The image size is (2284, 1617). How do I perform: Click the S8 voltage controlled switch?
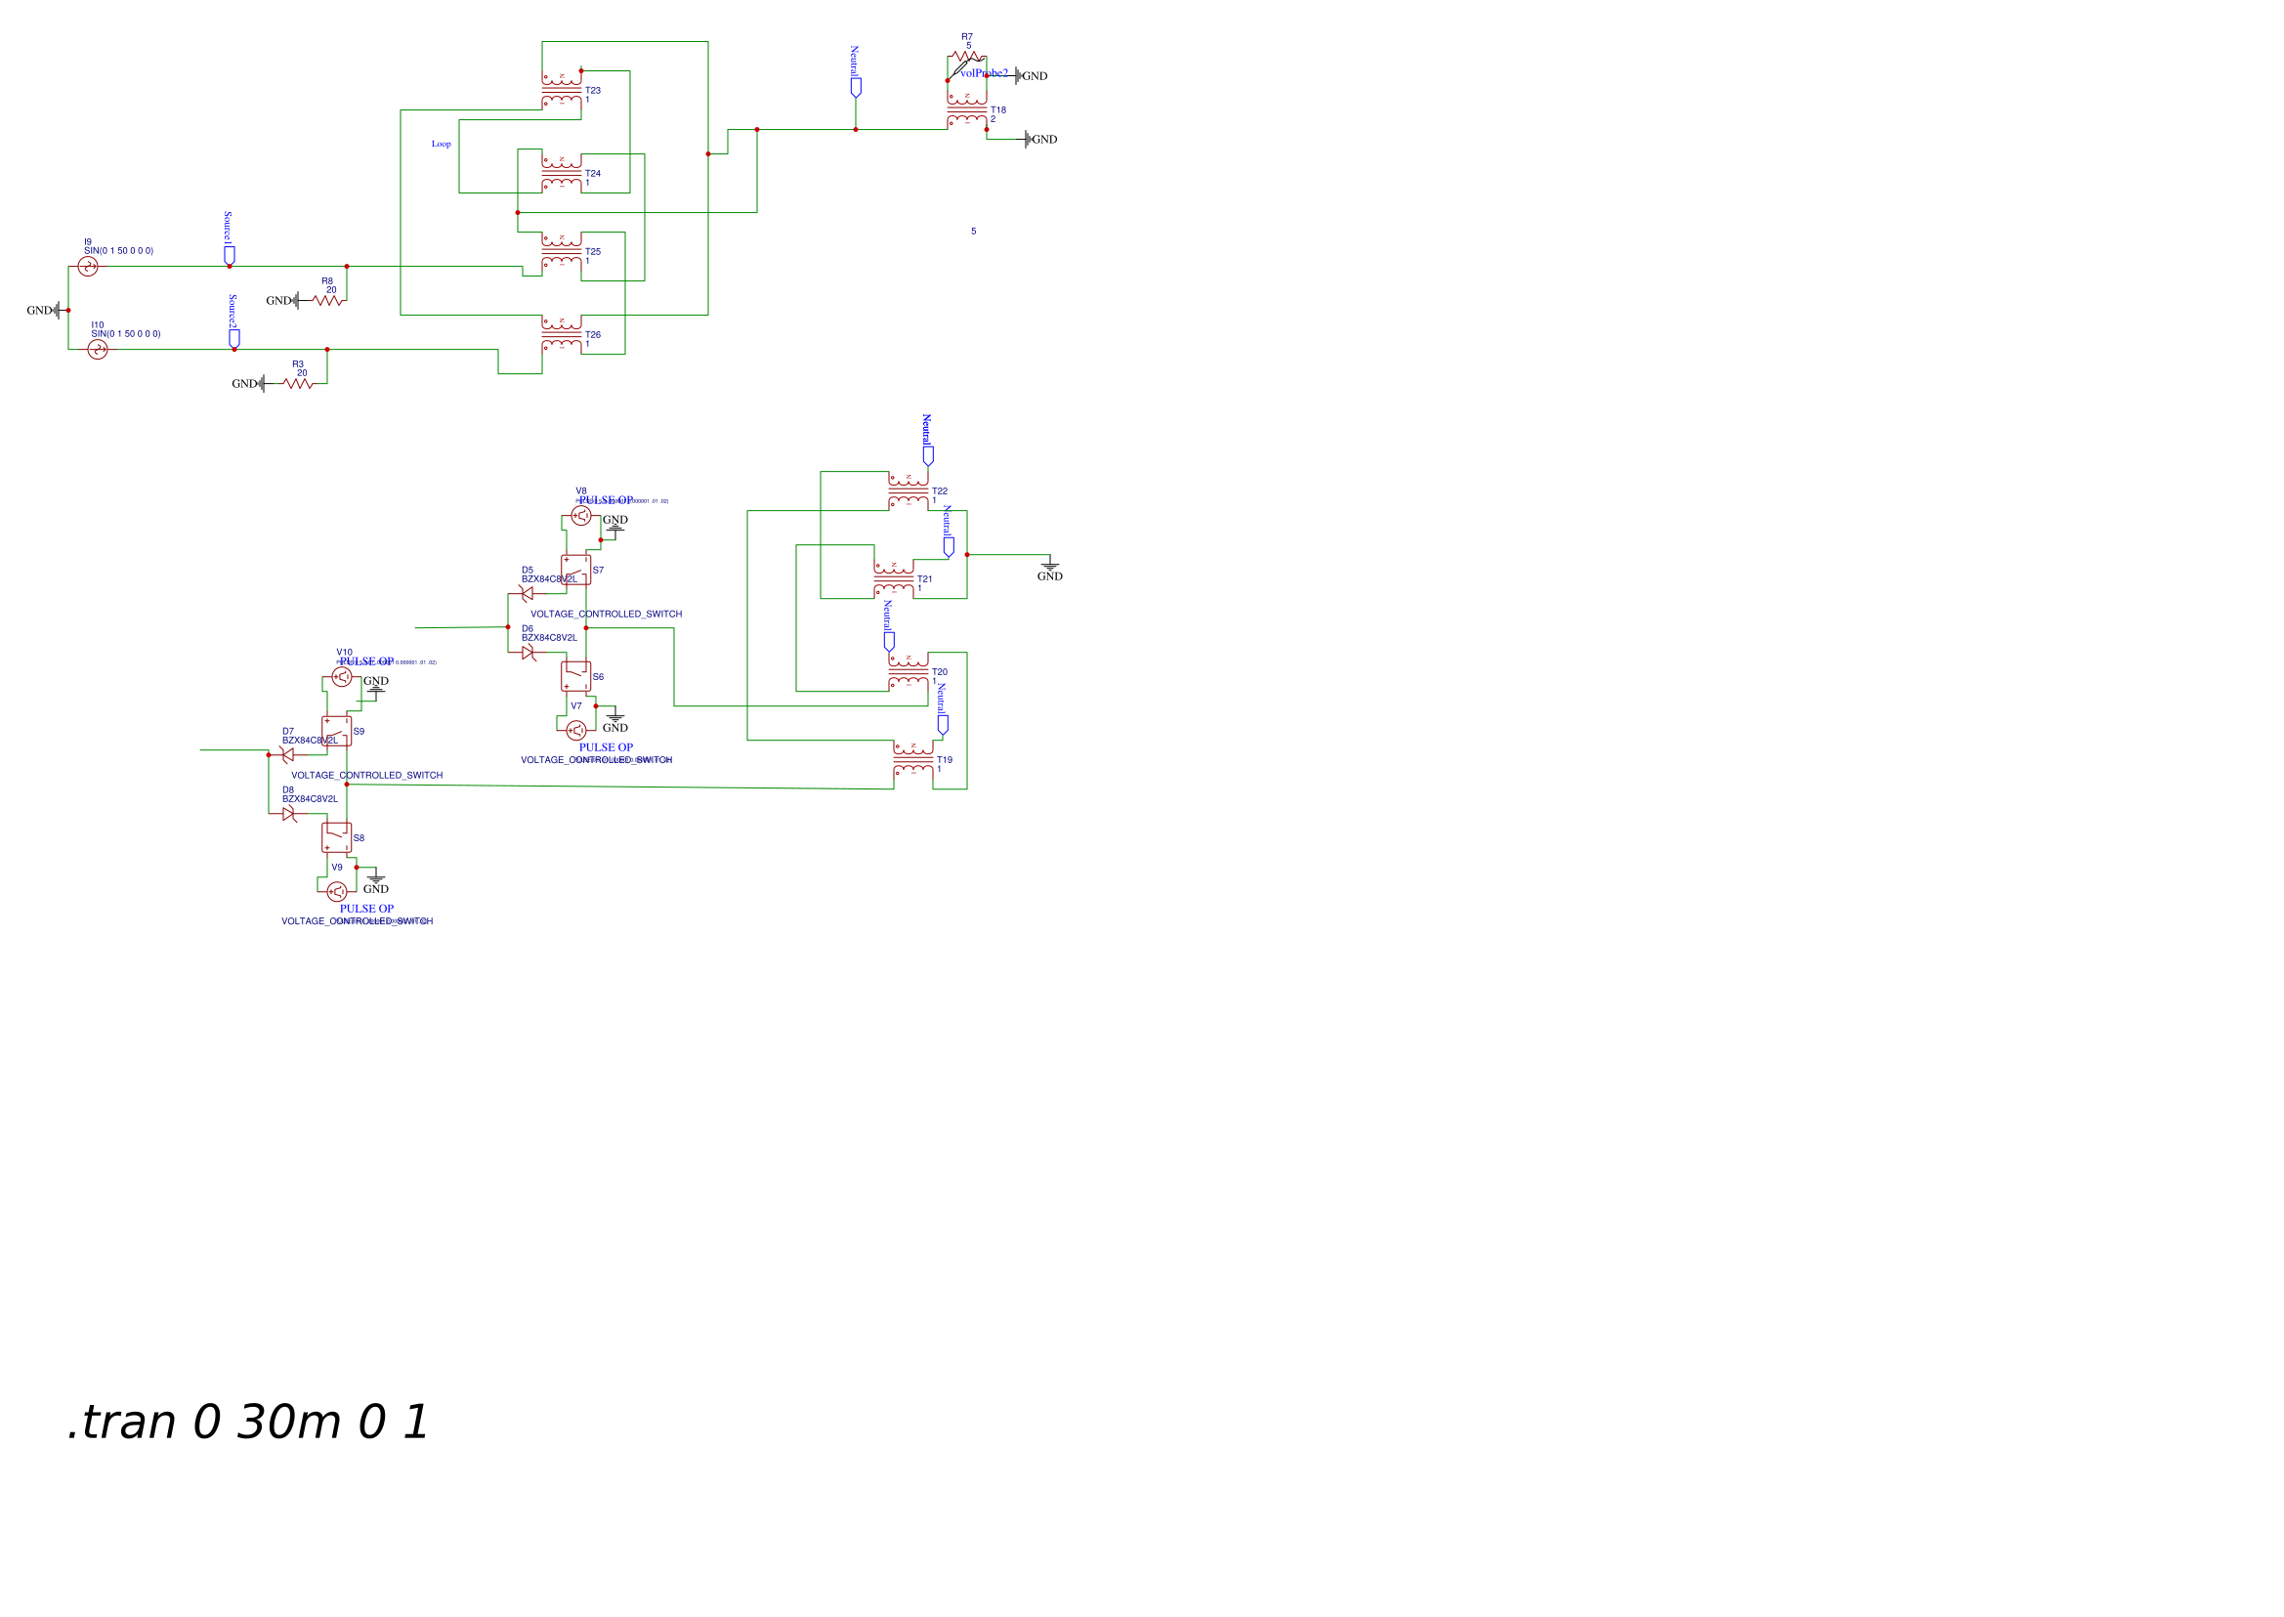coord(336,837)
